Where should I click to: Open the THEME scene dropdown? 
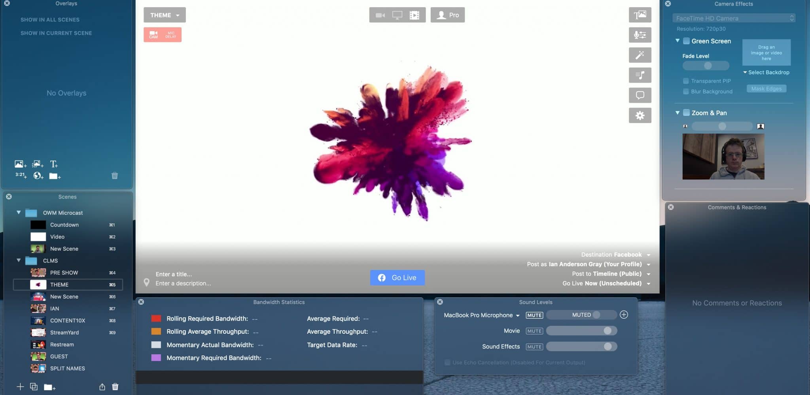tap(165, 15)
